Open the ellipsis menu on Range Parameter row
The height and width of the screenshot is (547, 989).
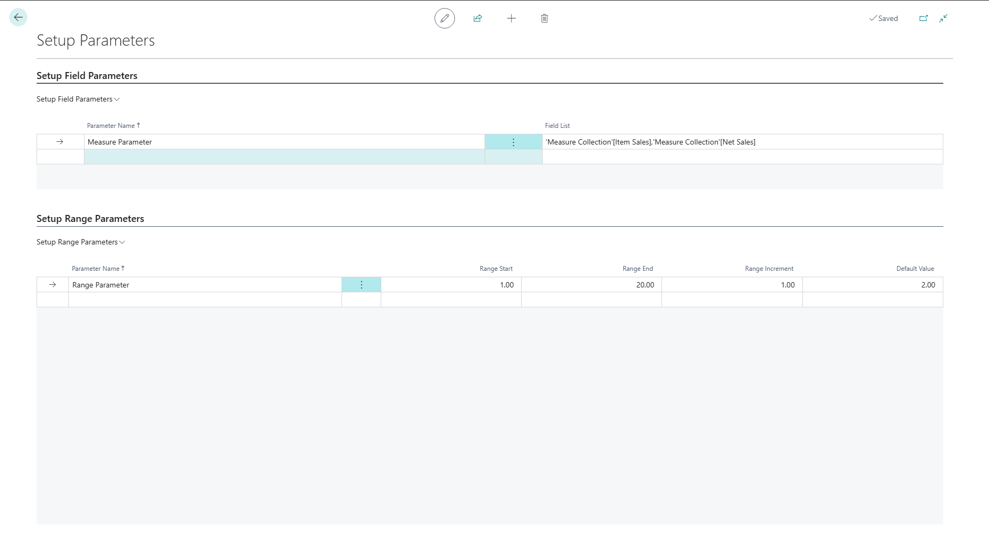click(x=361, y=285)
